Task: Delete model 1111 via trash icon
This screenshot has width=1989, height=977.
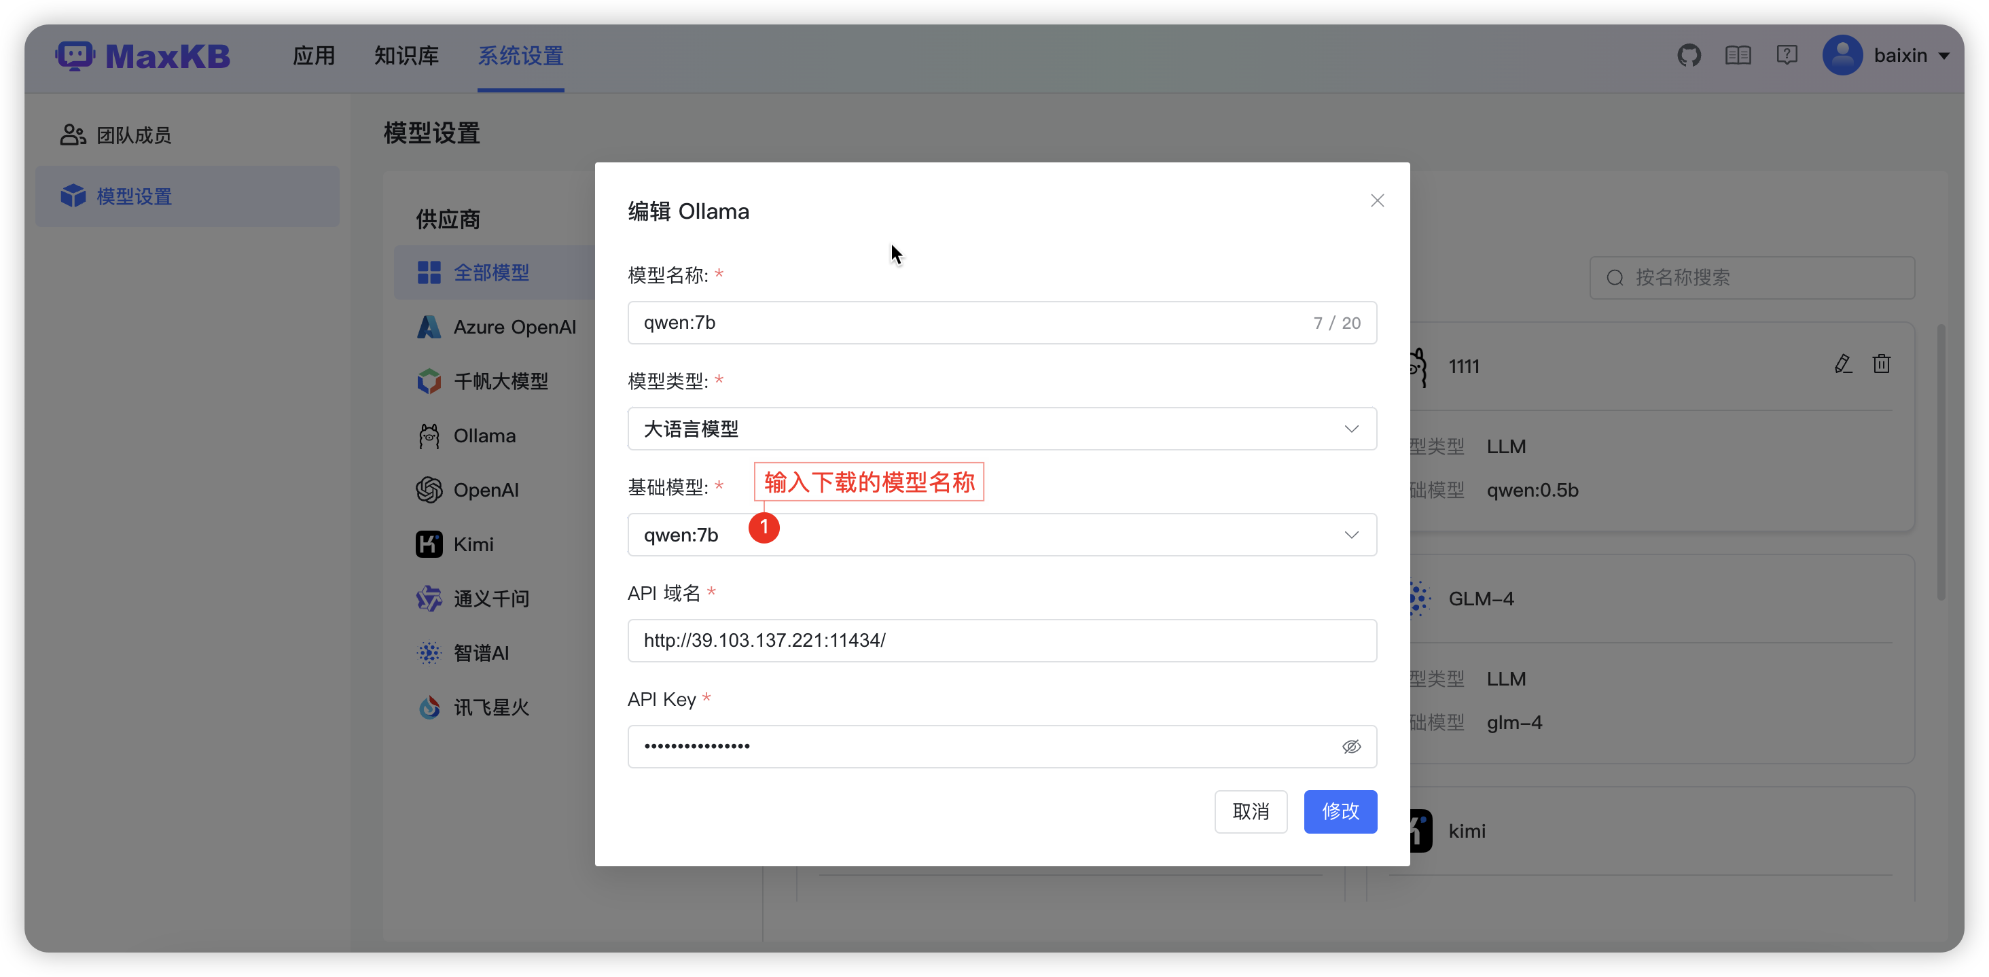Action: 1882,363
